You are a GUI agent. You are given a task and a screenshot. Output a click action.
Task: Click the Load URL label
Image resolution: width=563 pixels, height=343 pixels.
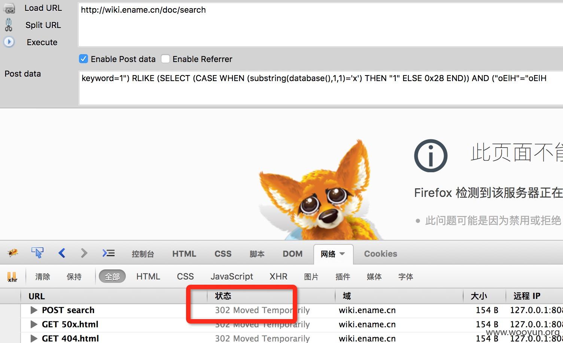point(43,8)
